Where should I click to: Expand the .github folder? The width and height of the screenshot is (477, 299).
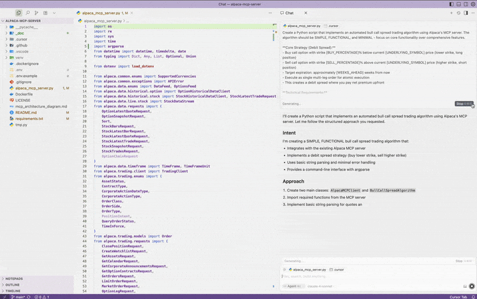(x=36, y=45)
